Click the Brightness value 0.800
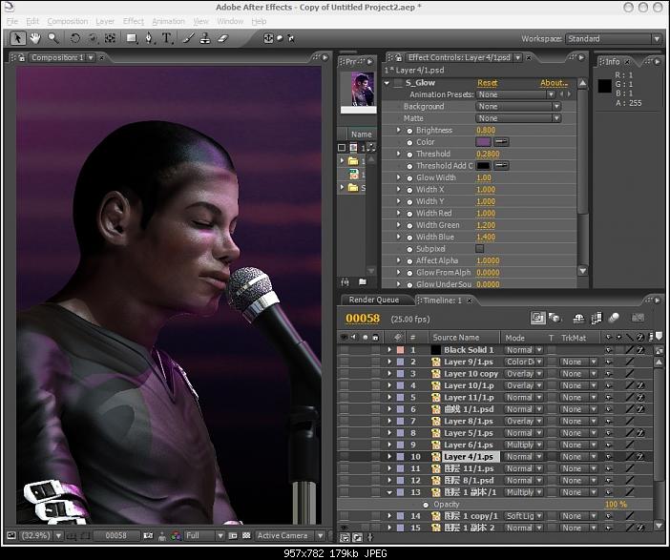The height and width of the screenshot is (560, 670). [x=486, y=131]
